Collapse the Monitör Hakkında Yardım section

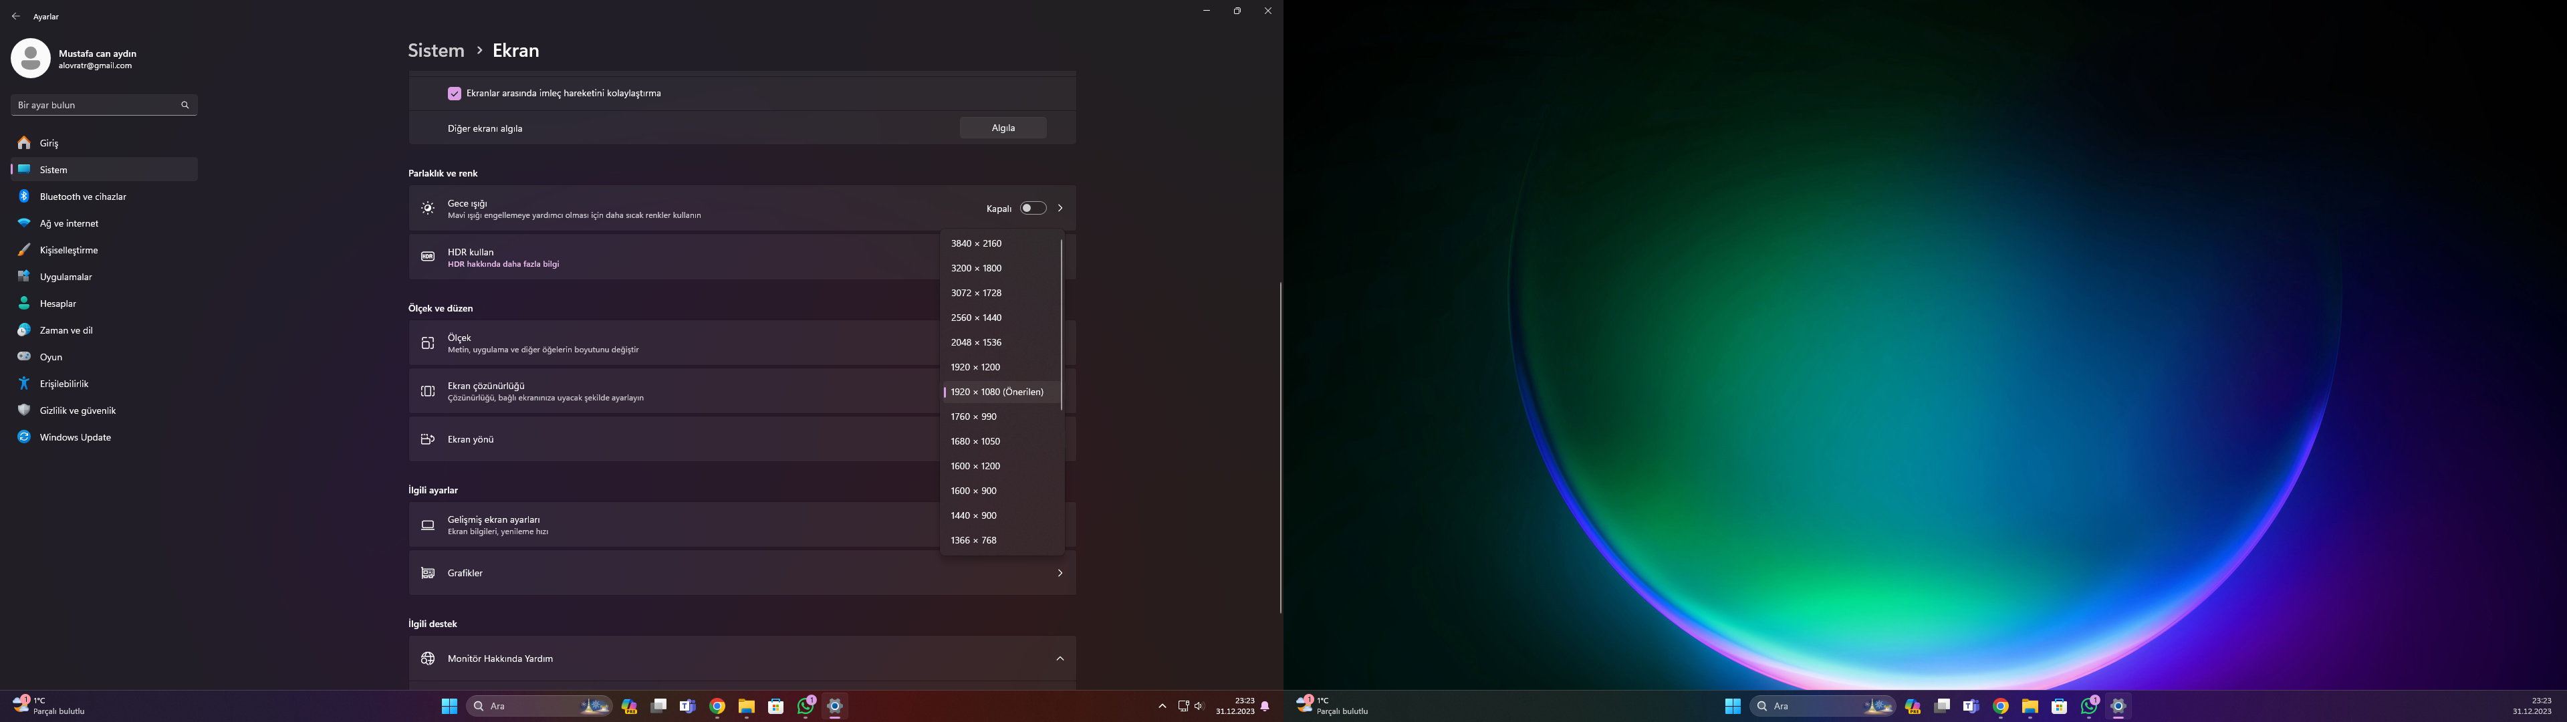pyautogui.click(x=1060, y=659)
